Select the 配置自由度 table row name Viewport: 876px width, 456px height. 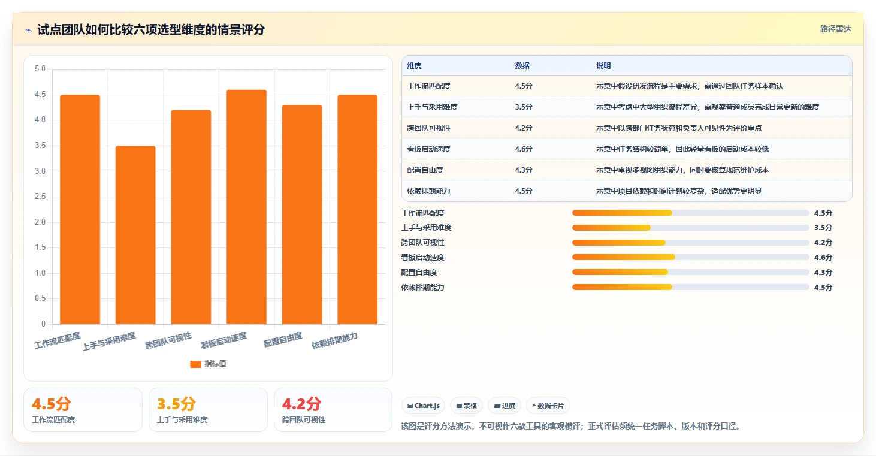tap(425, 170)
